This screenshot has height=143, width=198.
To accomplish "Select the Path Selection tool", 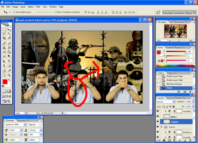I will [4, 61].
